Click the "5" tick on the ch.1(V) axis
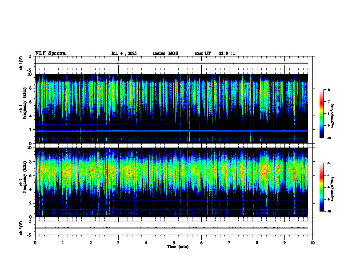The width and height of the screenshot is (352, 272). pos(31,56)
